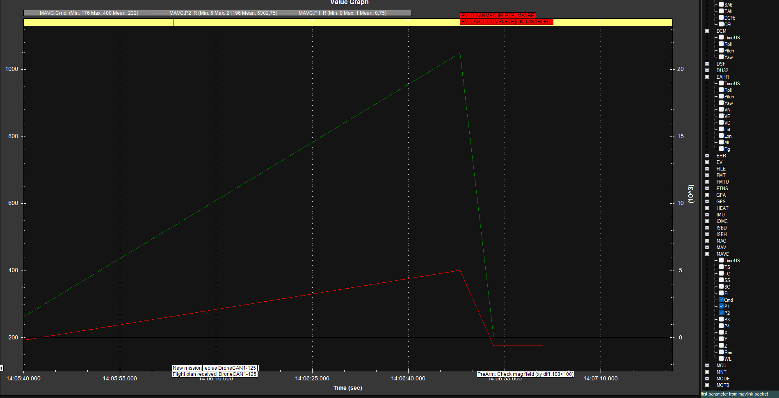Tick the Fr checkbox under MAVC
The height and width of the screenshot is (398, 779).
(721, 293)
